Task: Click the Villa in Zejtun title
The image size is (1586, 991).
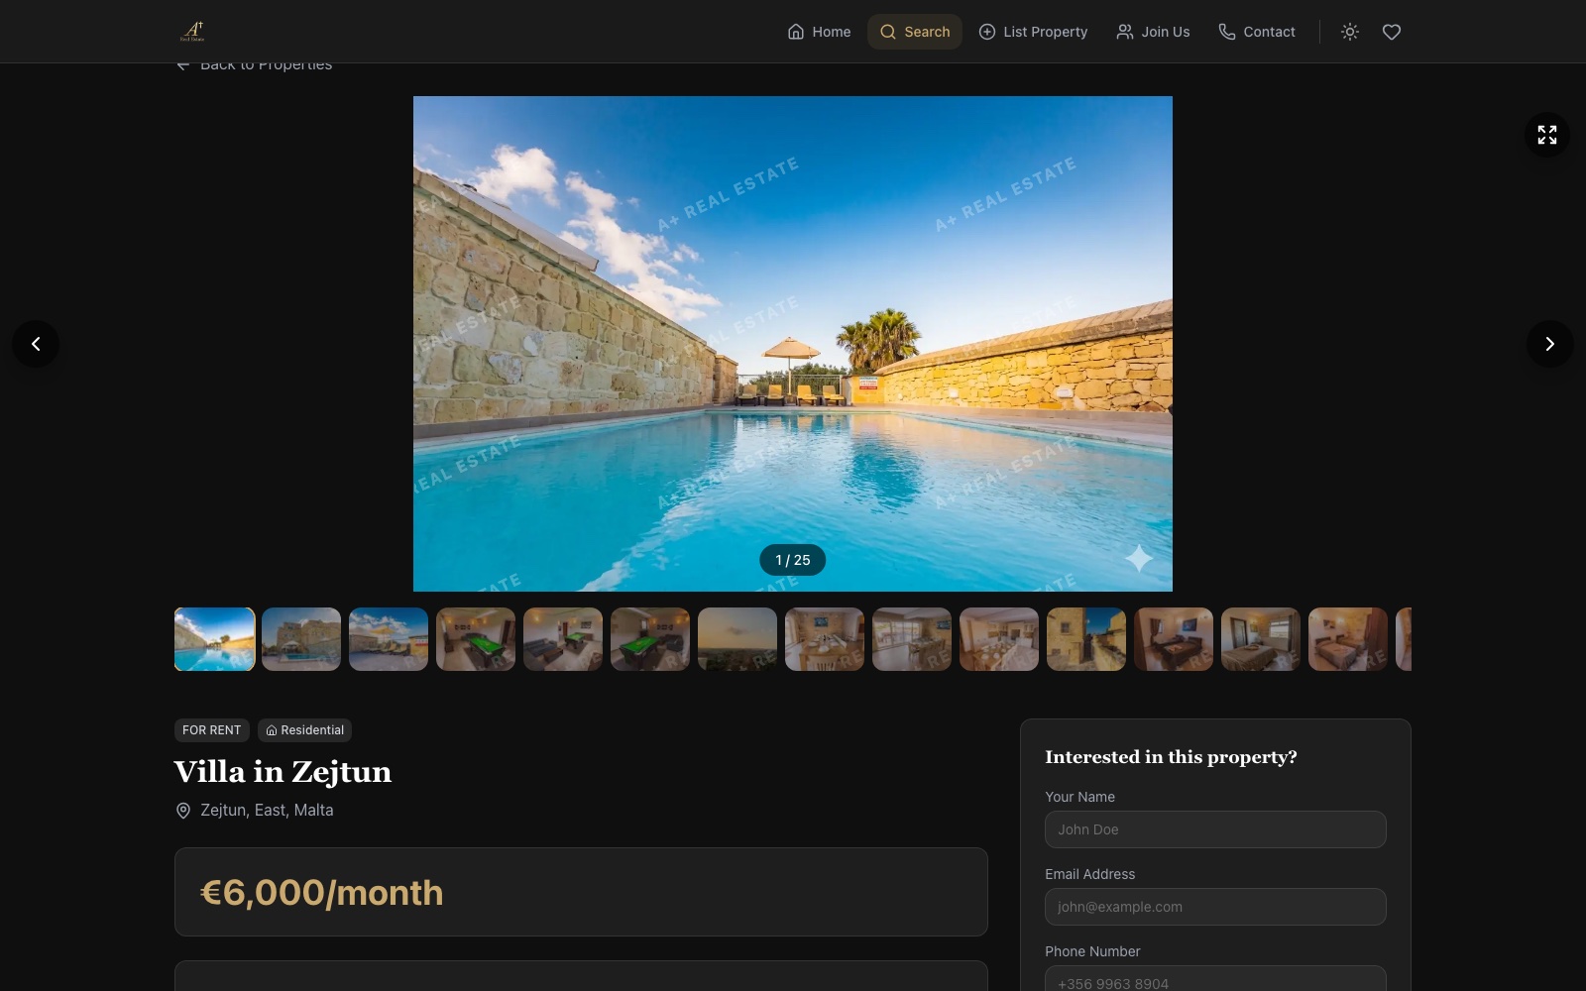Action: (x=283, y=772)
